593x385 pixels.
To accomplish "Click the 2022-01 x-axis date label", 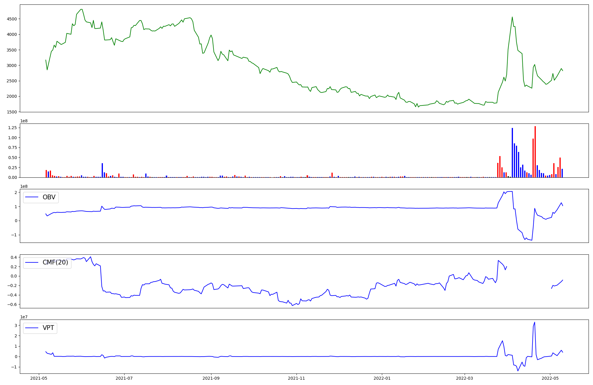I will click(x=382, y=378).
